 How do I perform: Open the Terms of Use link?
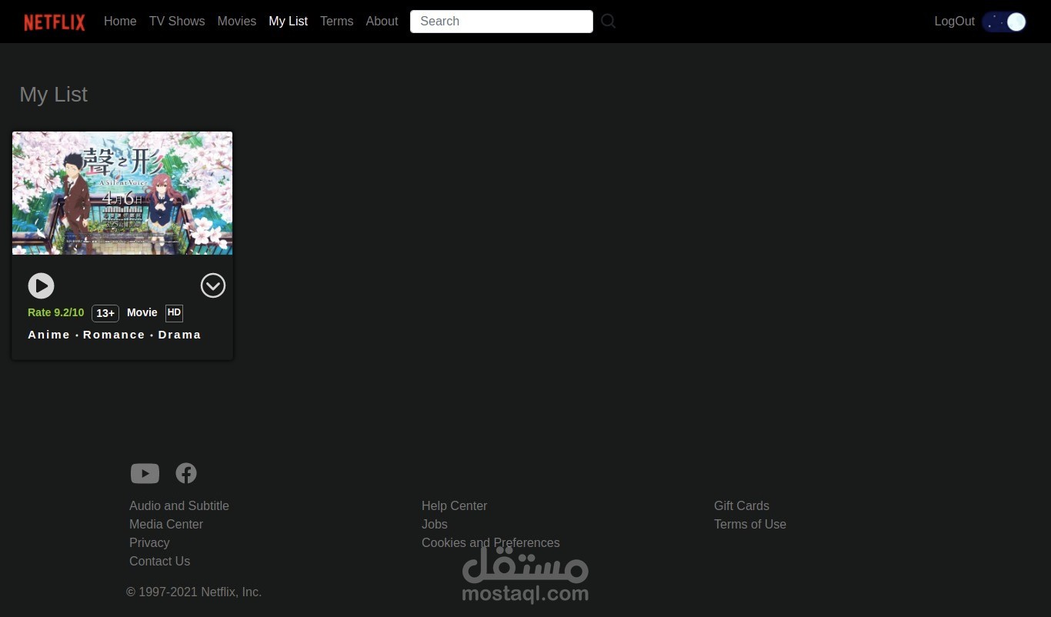[750, 524]
